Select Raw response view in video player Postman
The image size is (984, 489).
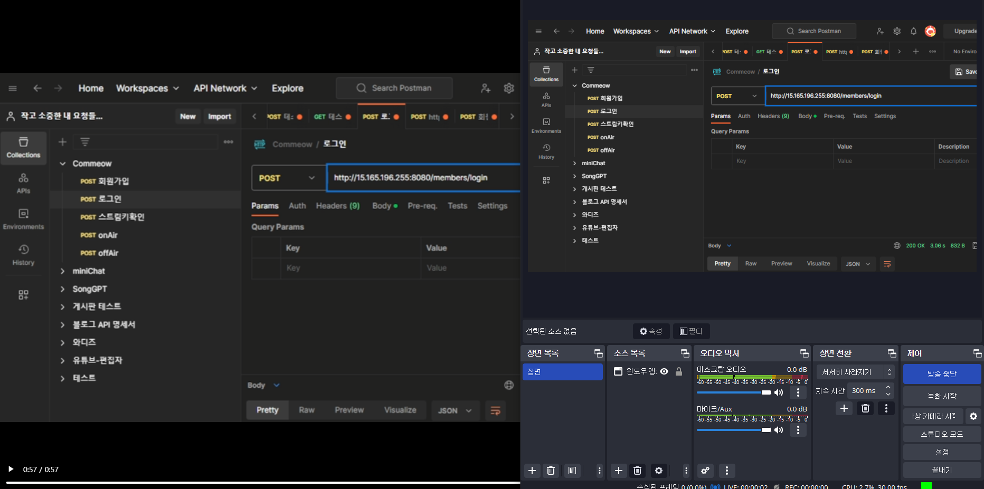[307, 410]
